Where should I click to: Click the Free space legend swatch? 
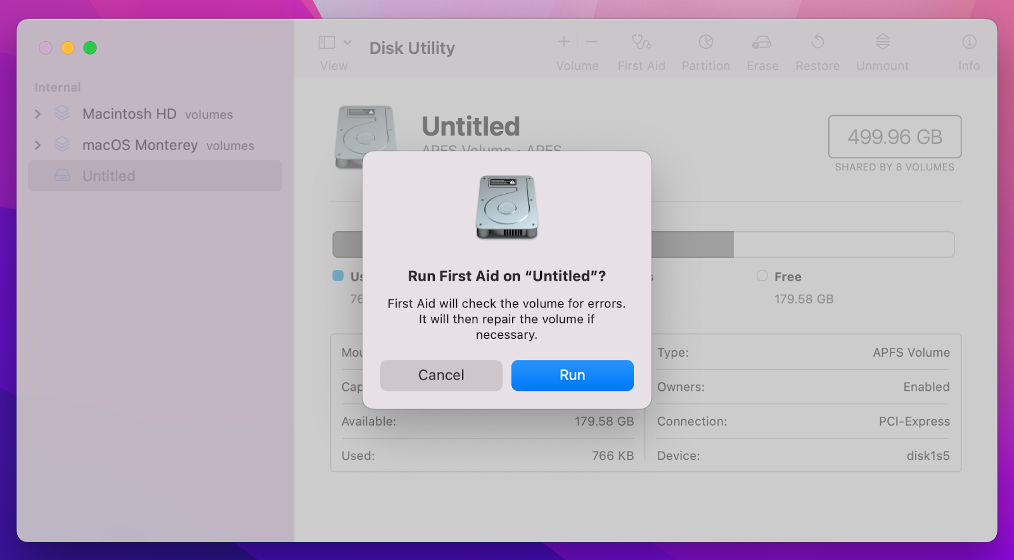click(x=762, y=276)
